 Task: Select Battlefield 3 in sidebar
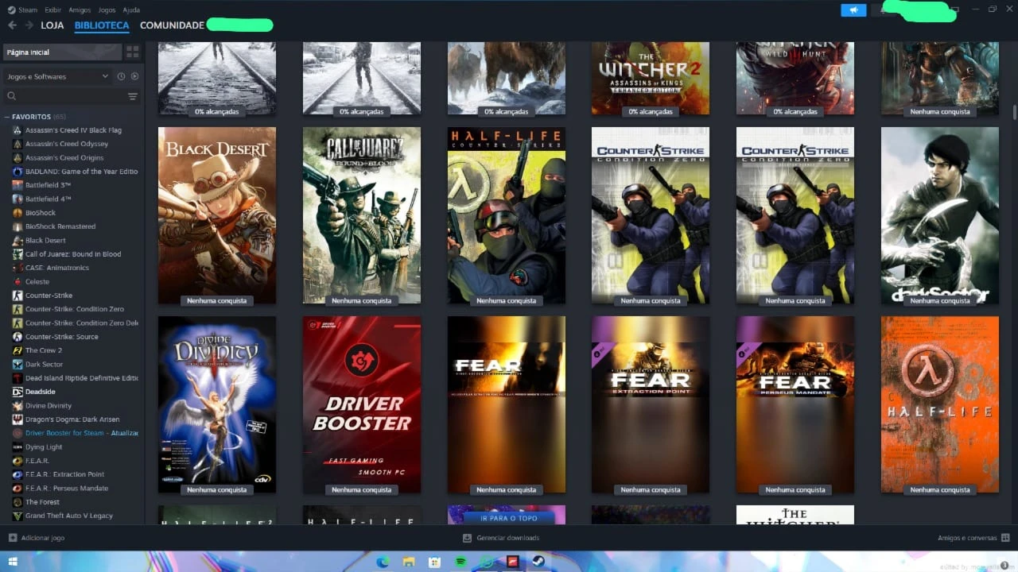[x=48, y=185]
